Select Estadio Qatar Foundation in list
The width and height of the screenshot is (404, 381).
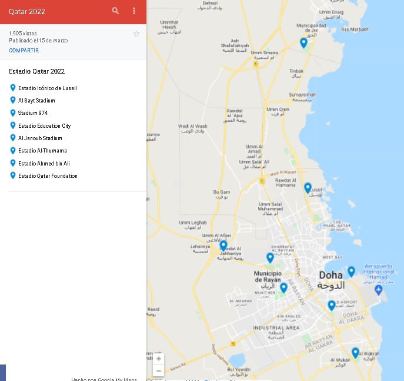[48, 175]
